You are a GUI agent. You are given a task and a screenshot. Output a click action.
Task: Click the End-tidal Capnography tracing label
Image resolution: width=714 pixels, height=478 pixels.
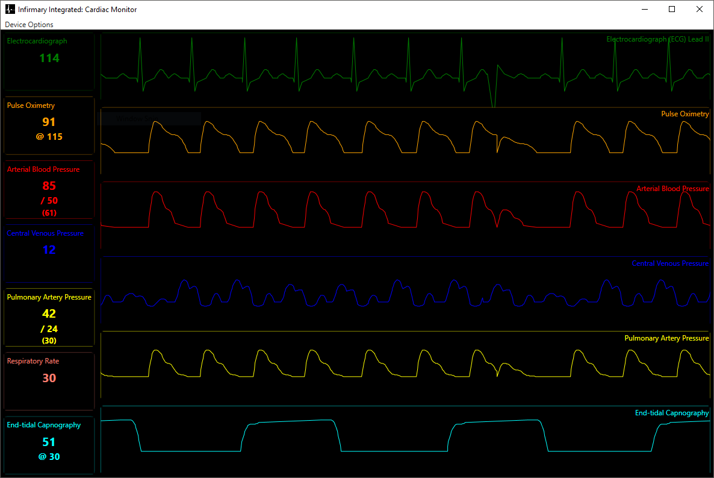click(x=671, y=413)
